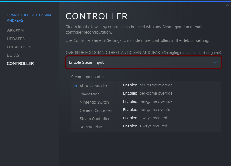Click the Steam Input status label

click(88, 77)
